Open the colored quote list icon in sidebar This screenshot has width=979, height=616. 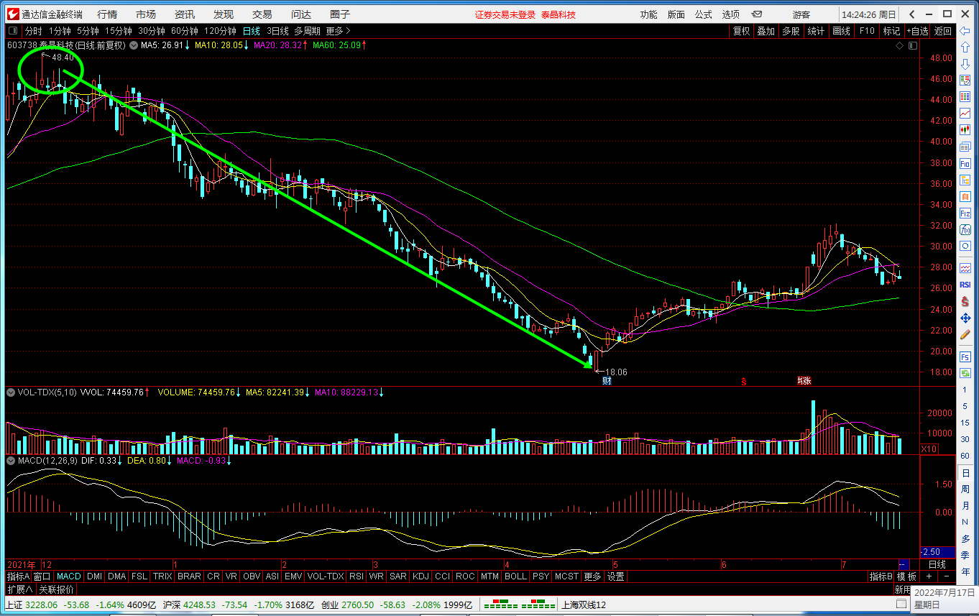point(965,97)
